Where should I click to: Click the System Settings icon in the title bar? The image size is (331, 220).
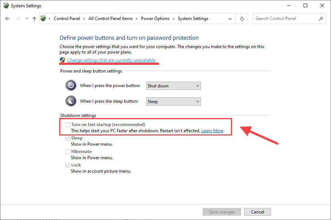click(x=5, y=5)
